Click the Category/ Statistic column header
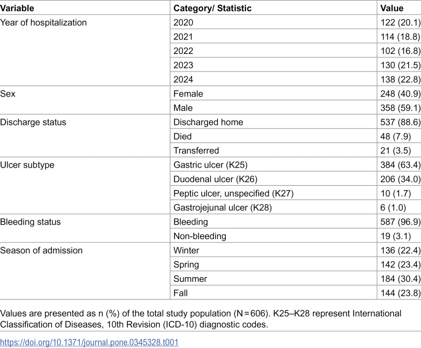Viewport: 421px width, 348px height. click(212, 8)
